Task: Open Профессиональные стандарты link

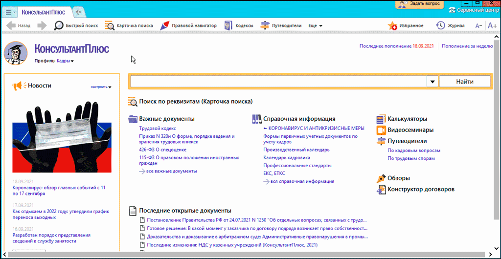Action: 297,166
